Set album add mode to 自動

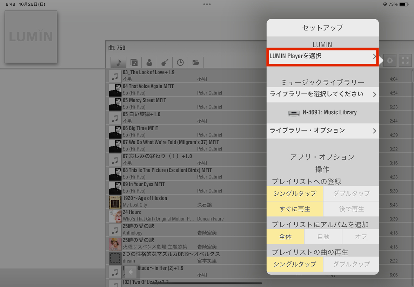tap(323, 237)
